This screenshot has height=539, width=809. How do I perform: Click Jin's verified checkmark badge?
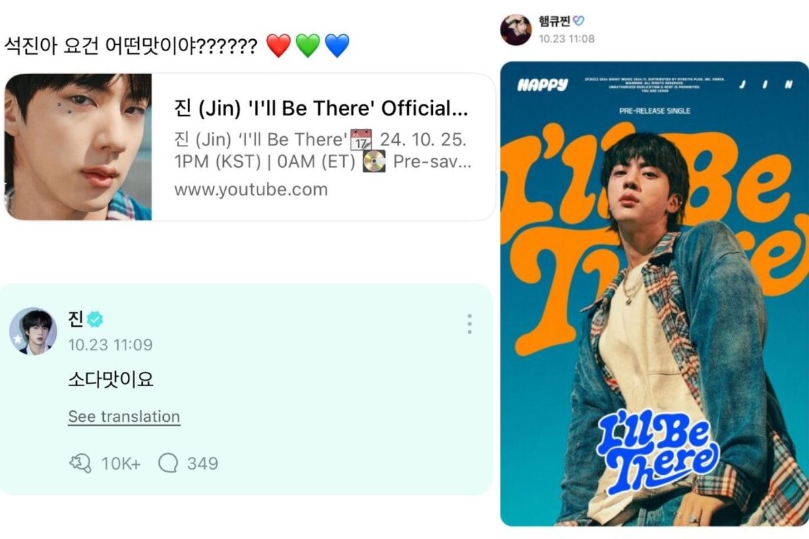point(95,319)
